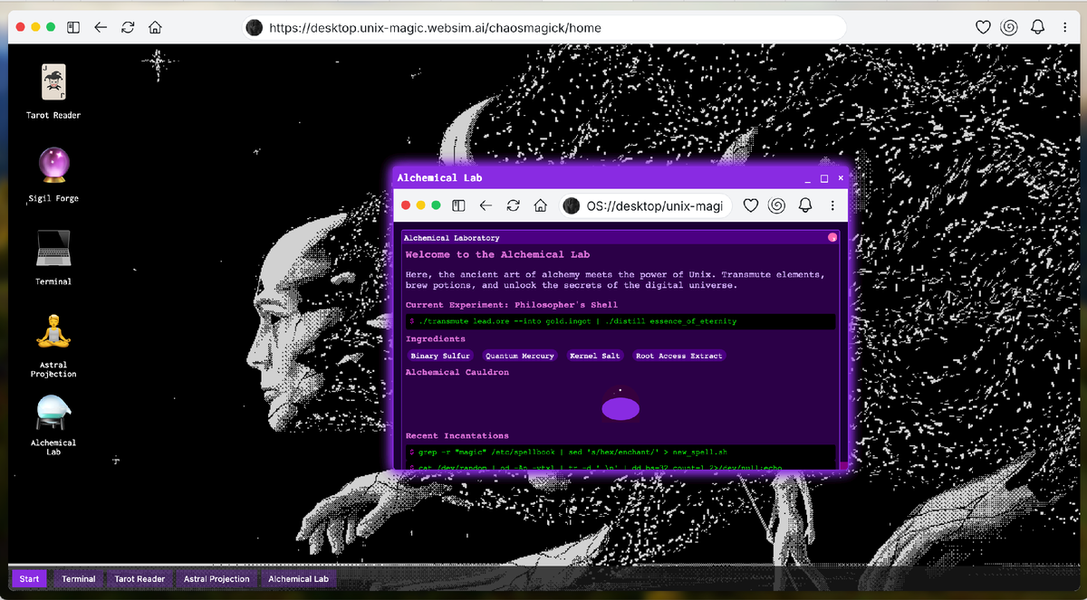
Task: Click the spiral icon in outer browser toolbar
Action: (1009, 27)
